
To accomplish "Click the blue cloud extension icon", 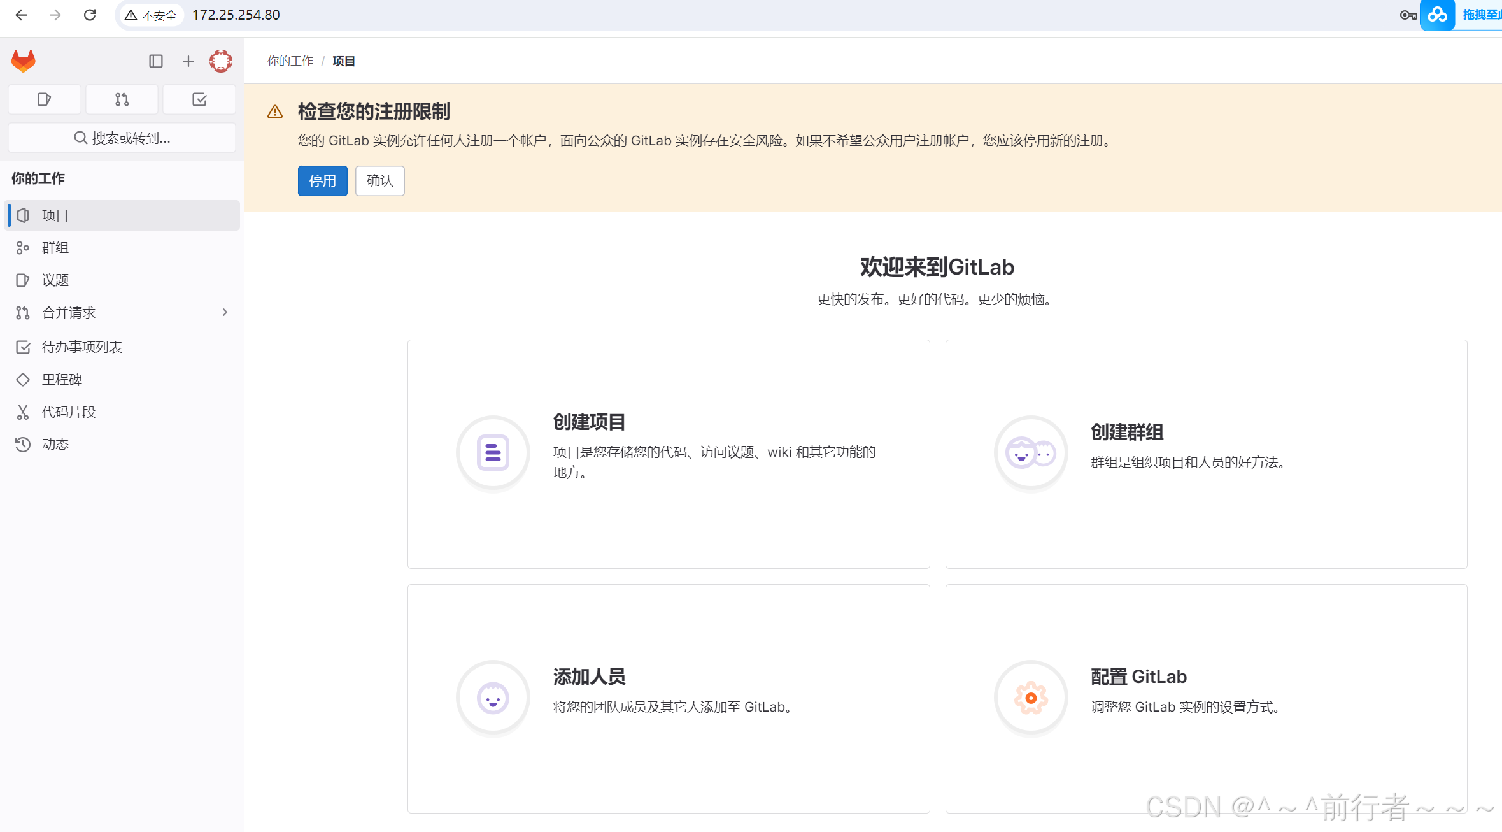I will (x=1438, y=15).
